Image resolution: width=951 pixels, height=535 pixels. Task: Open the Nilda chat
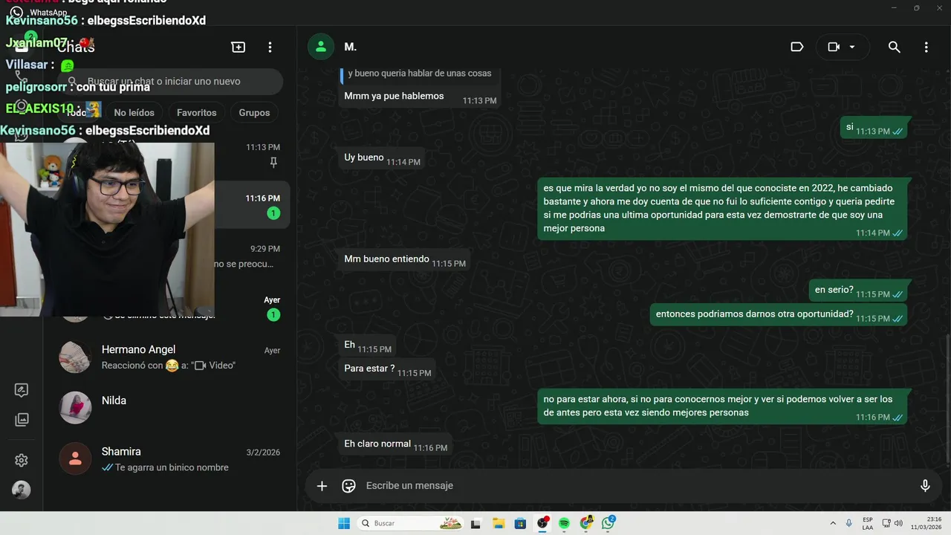[170, 408]
